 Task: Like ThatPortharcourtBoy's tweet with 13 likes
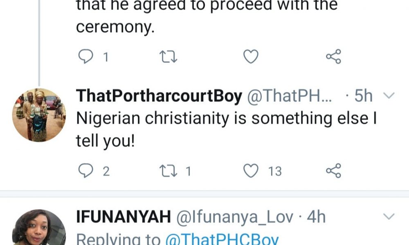[251, 171]
